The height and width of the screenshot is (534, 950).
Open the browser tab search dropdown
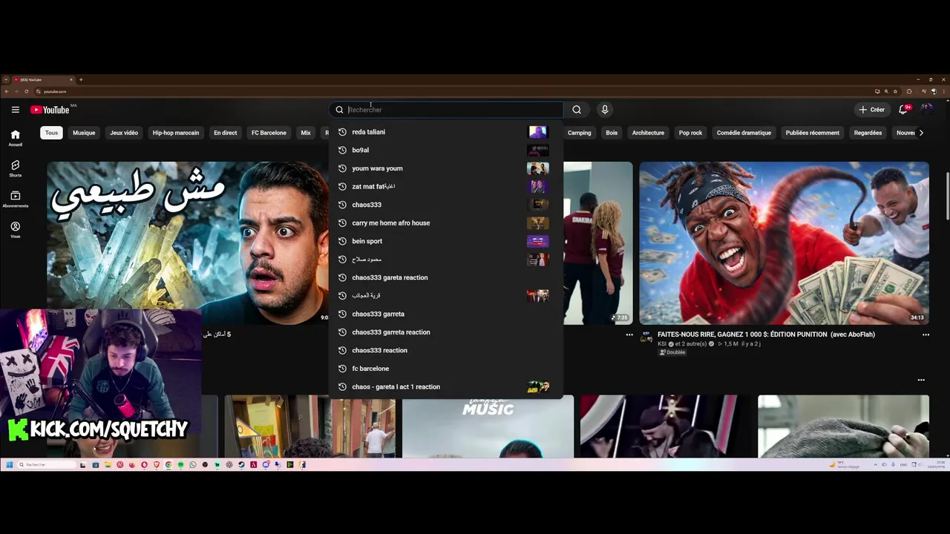6,79
